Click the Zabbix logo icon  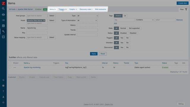pyautogui.click(x=3, y=3)
